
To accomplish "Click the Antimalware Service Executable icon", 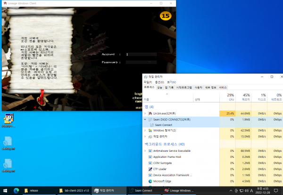I will coord(150,151).
